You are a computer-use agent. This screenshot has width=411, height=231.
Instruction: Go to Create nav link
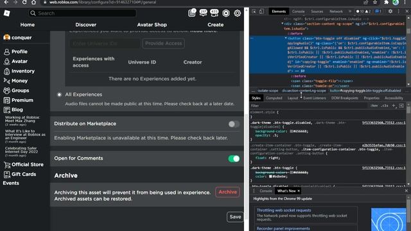point(216,24)
